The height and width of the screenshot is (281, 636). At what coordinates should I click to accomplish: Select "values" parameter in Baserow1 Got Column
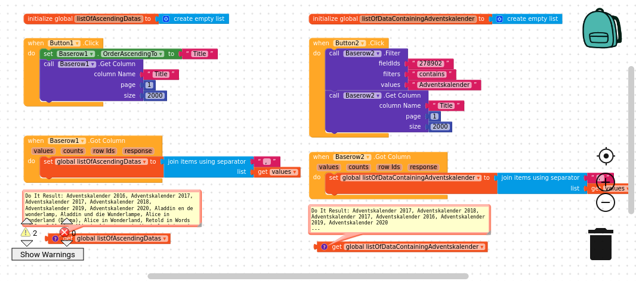[x=44, y=151]
